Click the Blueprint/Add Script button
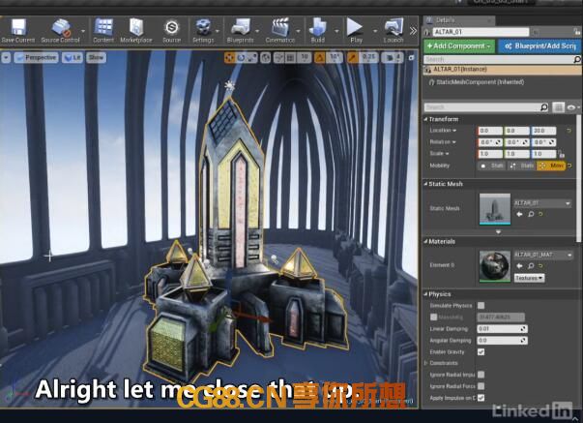This screenshot has height=423, width=583. point(540,46)
